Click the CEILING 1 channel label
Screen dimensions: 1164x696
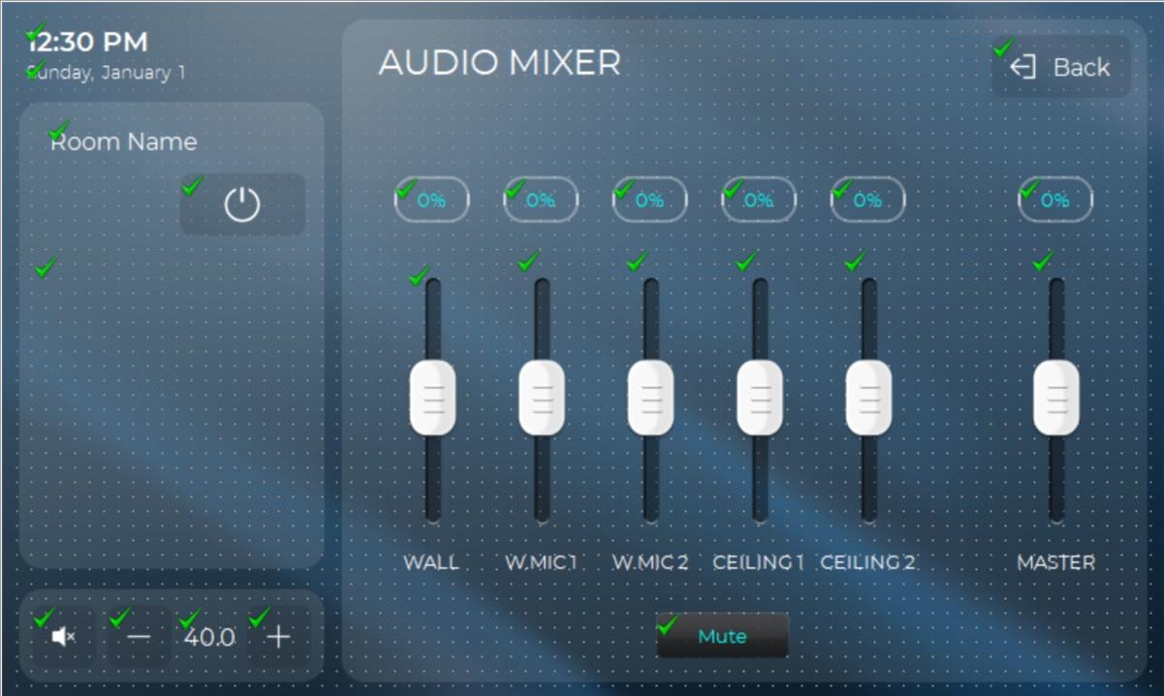point(759,562)
